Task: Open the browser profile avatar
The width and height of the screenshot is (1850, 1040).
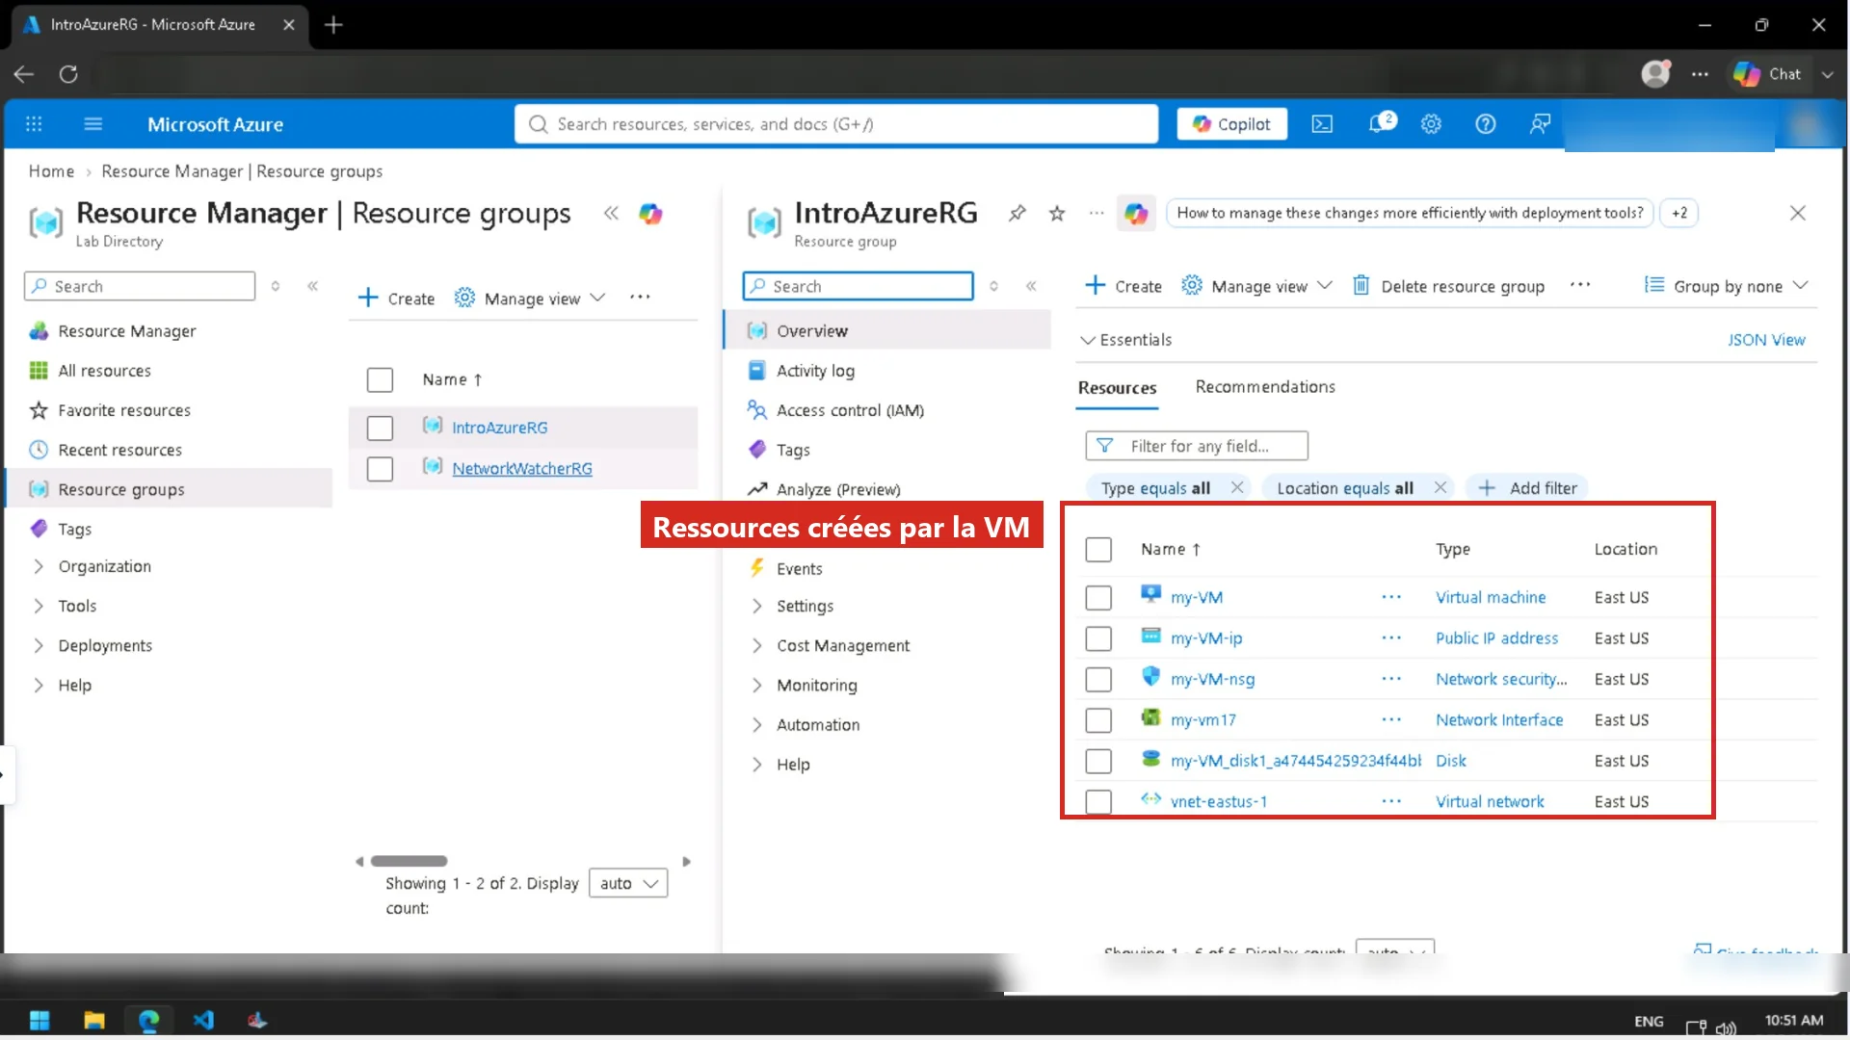Action: click(1656, 73)
